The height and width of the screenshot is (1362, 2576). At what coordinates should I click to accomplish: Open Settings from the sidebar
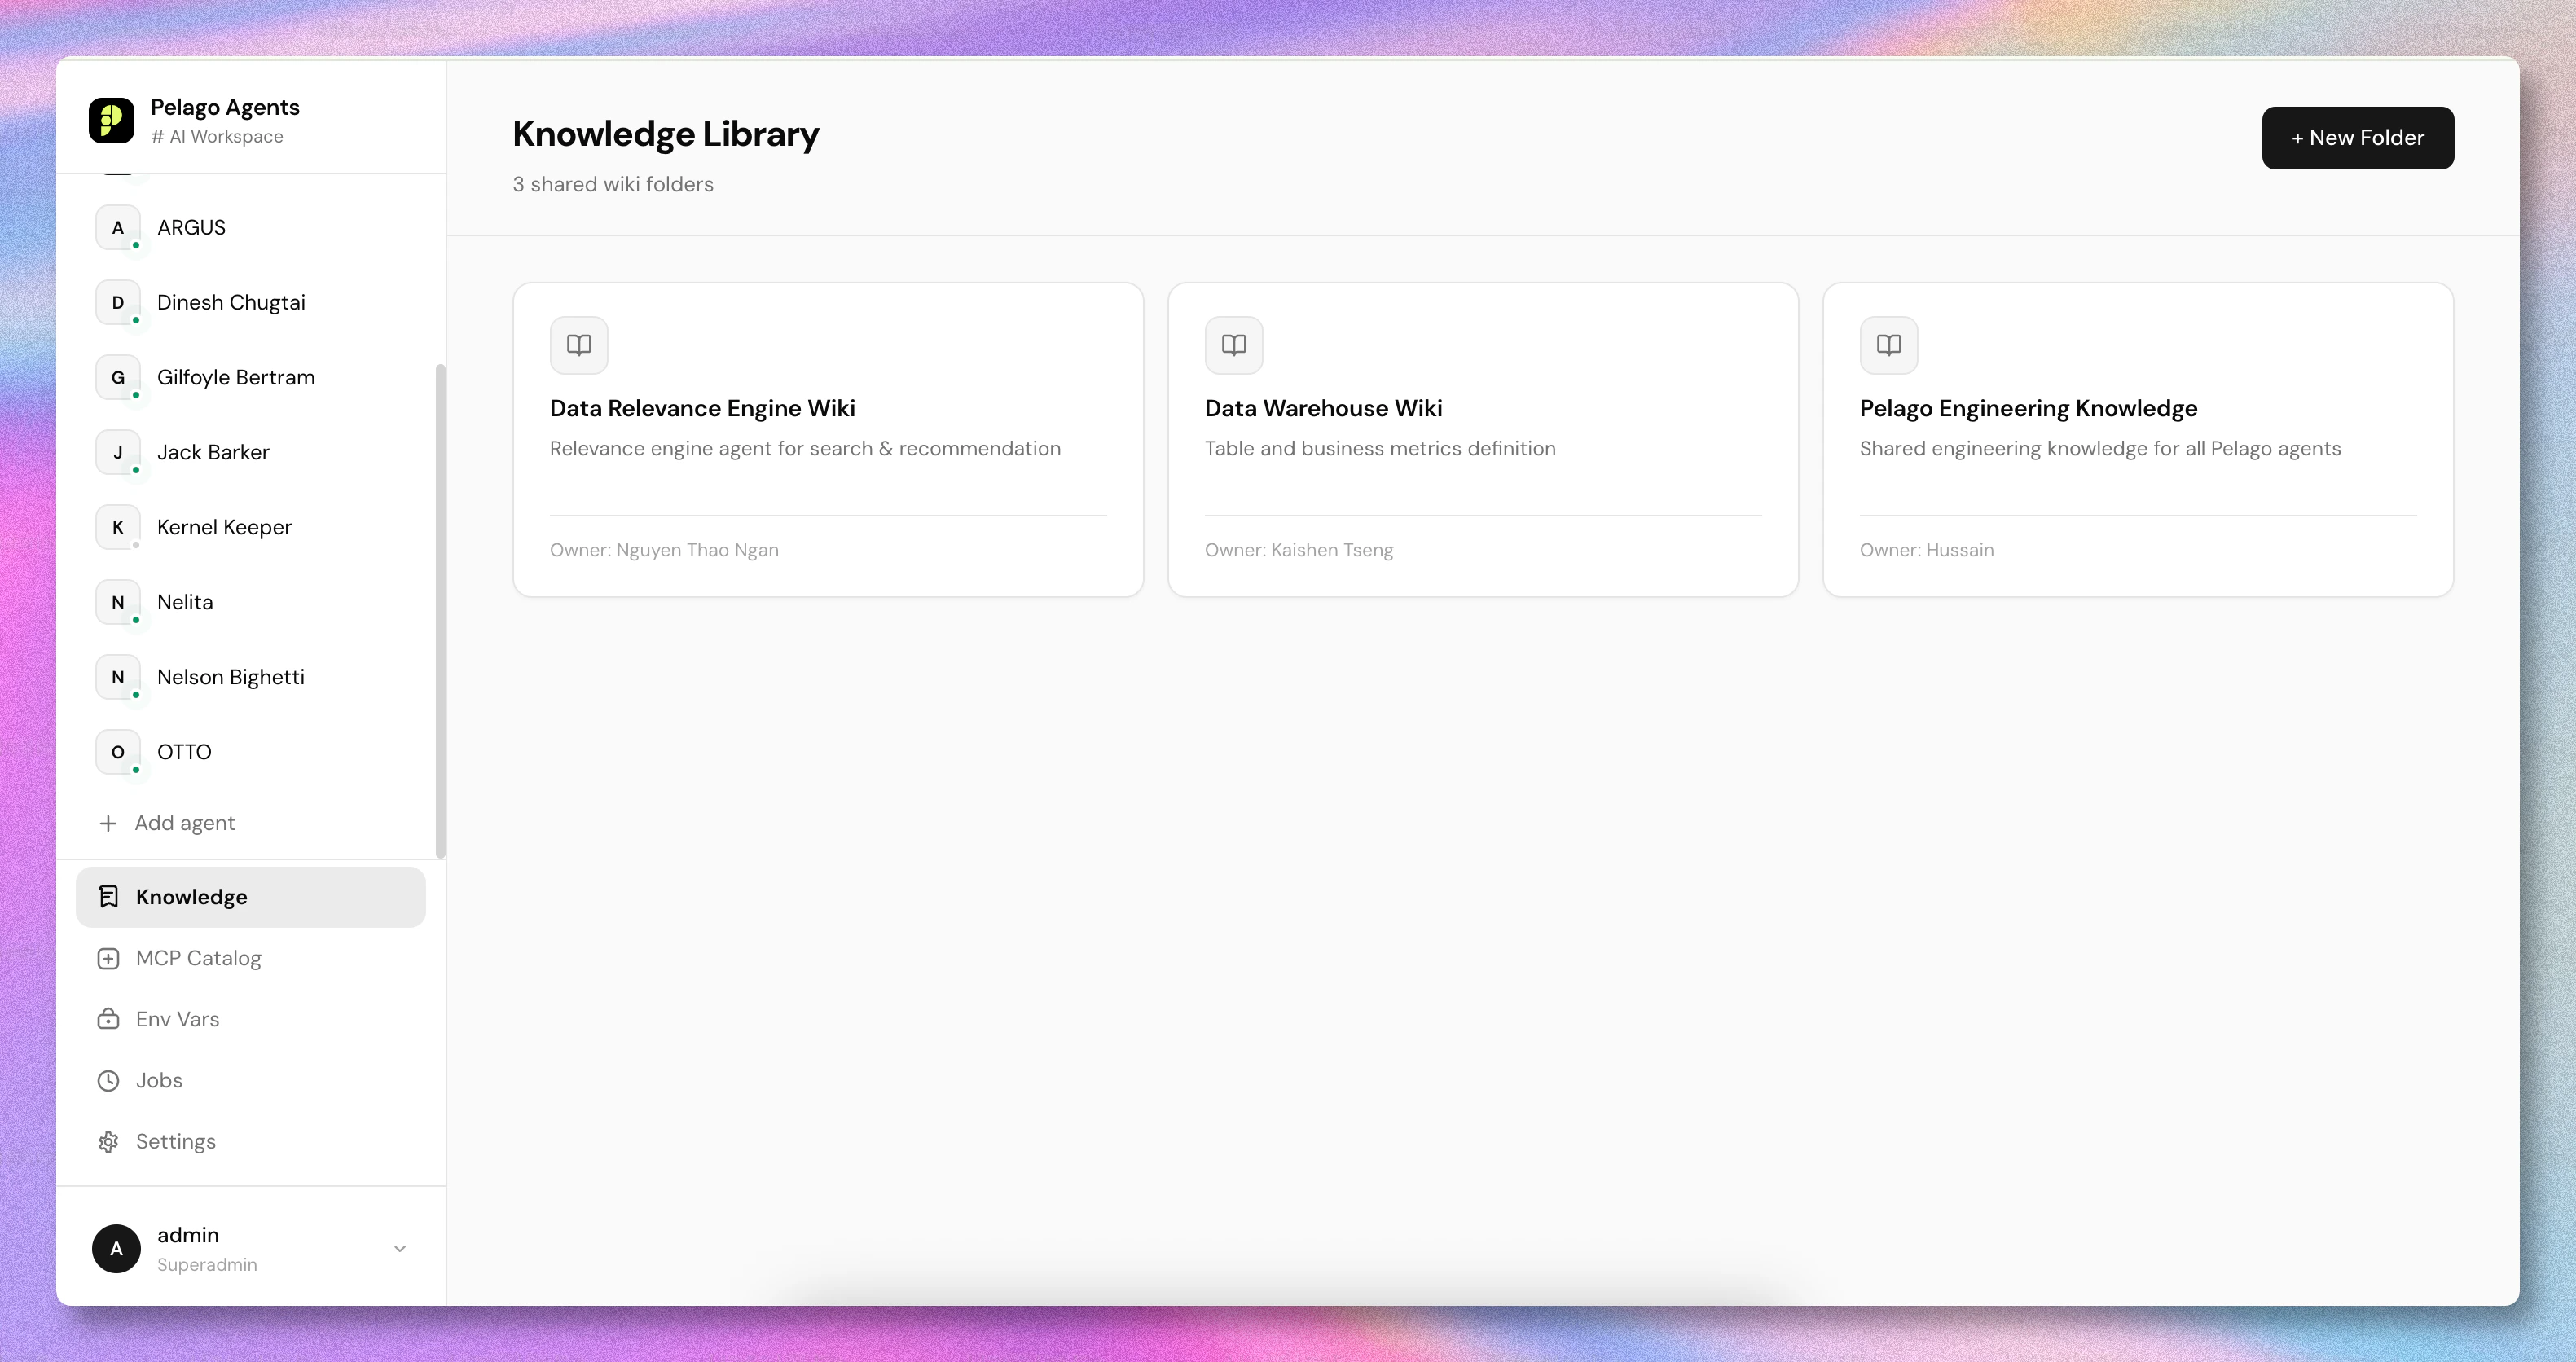pos(251,1141)
